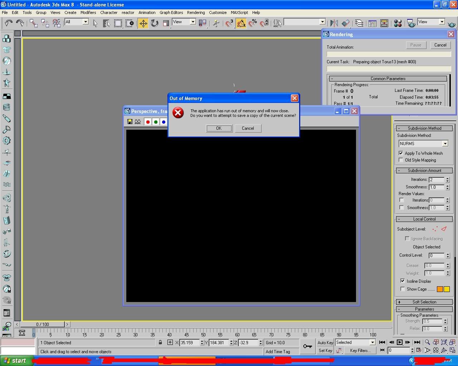Choose the Bind to Space Warp tool
The width and height of the screenshot is (458, 366).
tap(57, 23)
